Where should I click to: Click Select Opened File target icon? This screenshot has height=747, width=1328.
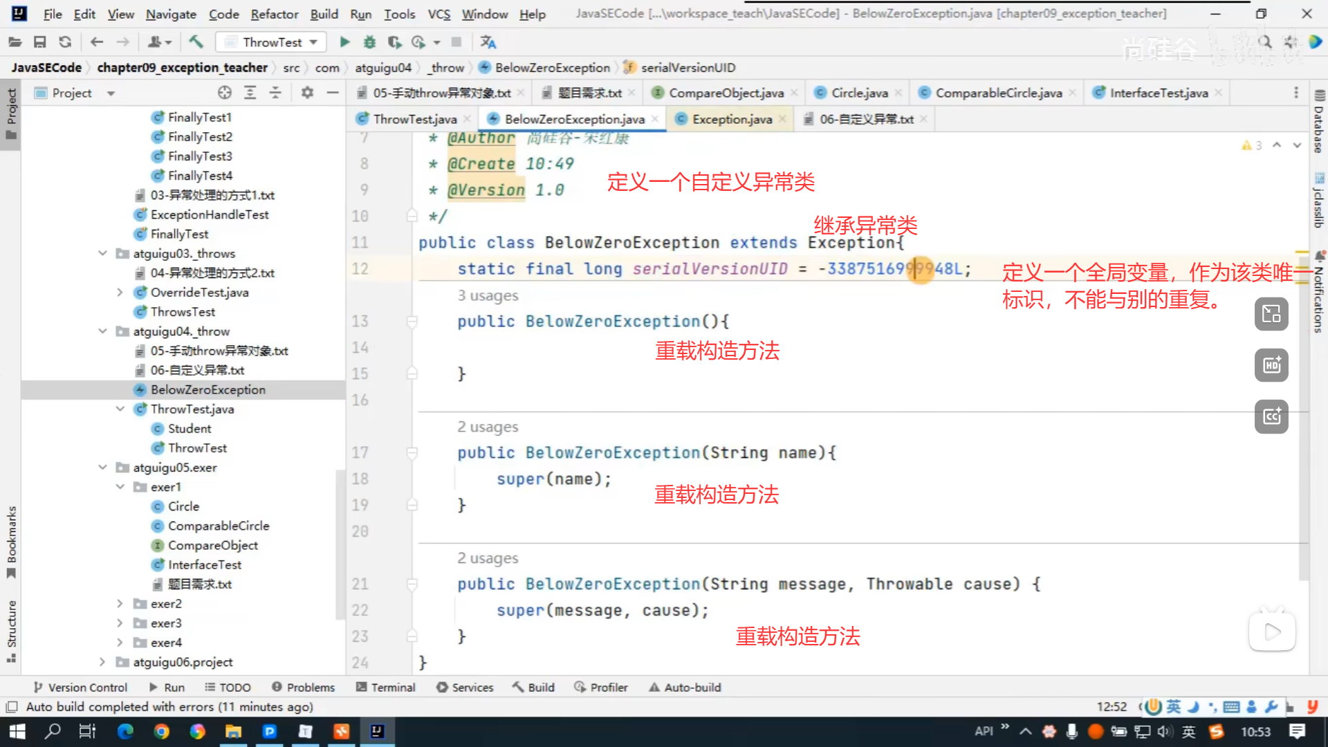tap(225, 93)
